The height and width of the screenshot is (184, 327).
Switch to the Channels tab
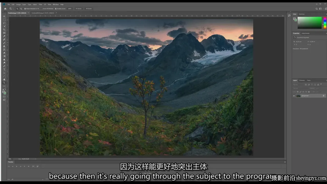[302, 80]
